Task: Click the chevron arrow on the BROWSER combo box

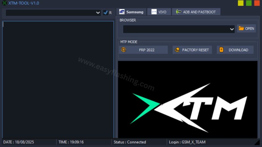Action: [232, 29]
